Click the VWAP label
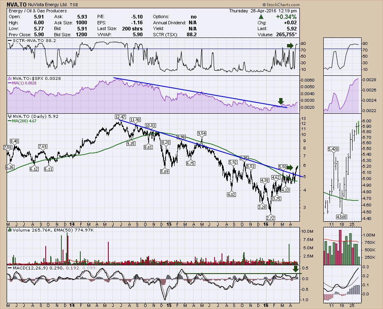 (x=104, y=35)
